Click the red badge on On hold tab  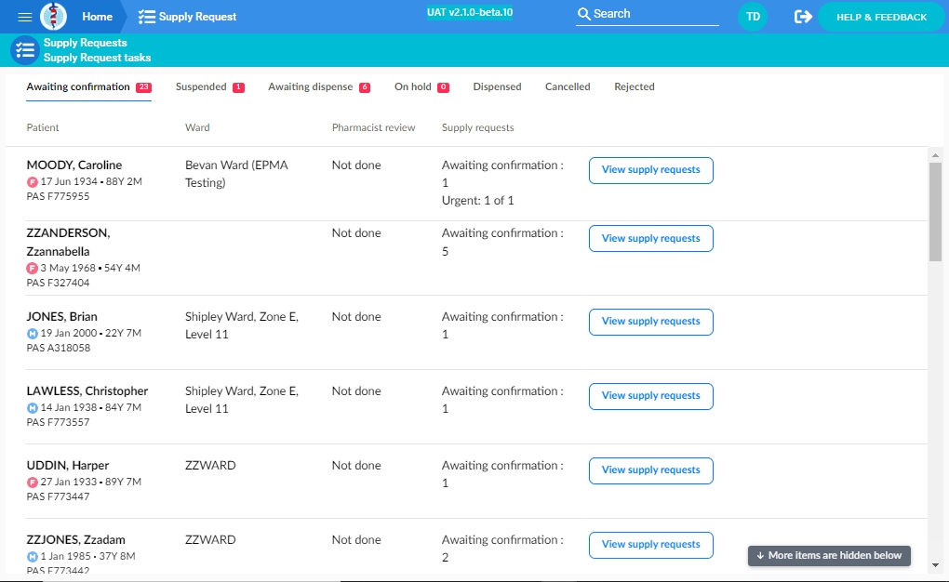coord(443,87)
